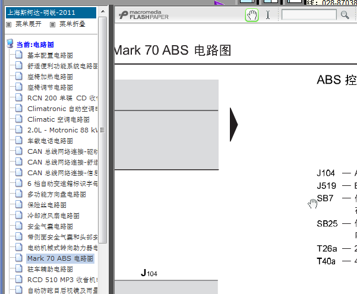
Task: Click 菜单展开 to expand the menu
Action: click(29, 24)
